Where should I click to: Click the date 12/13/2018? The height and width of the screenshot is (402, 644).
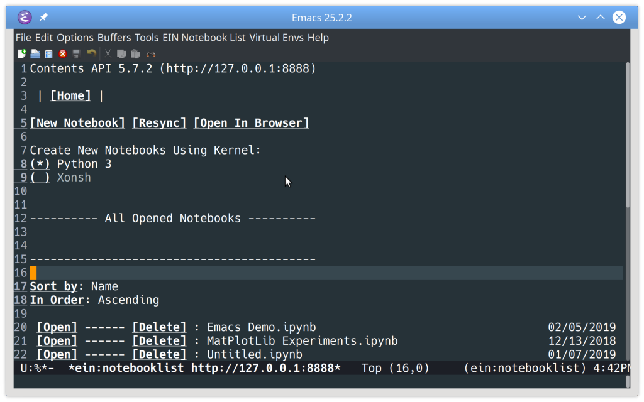tap(582, 340)
